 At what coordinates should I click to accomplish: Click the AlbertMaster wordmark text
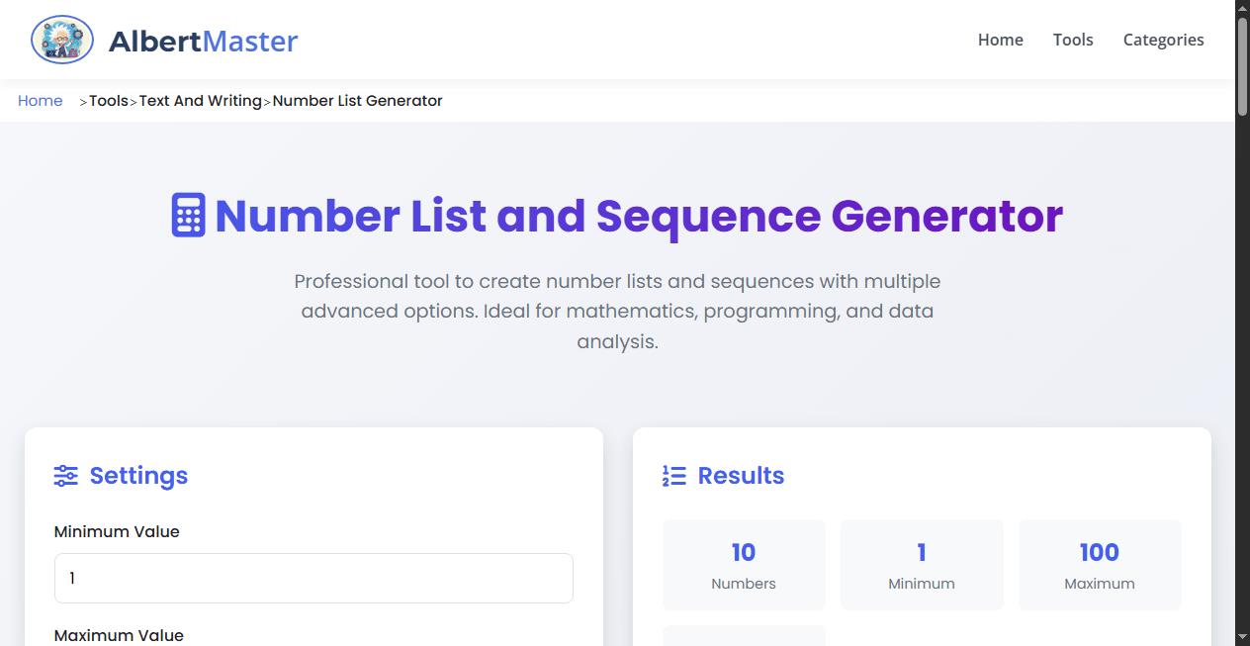(x=203, y=41)
